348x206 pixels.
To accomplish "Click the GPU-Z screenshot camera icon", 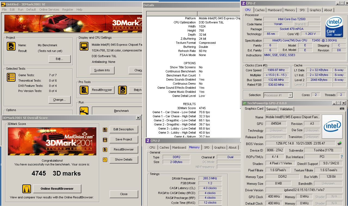I will point(342,109).
